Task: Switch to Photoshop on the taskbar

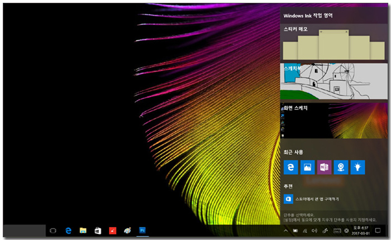Action: click(142, 230)
